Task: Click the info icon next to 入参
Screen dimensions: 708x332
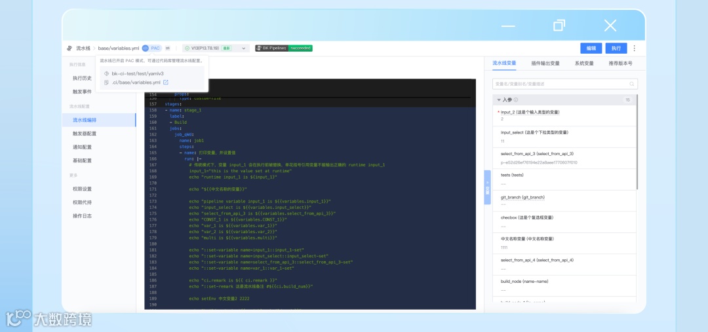Action: (516, 100)
